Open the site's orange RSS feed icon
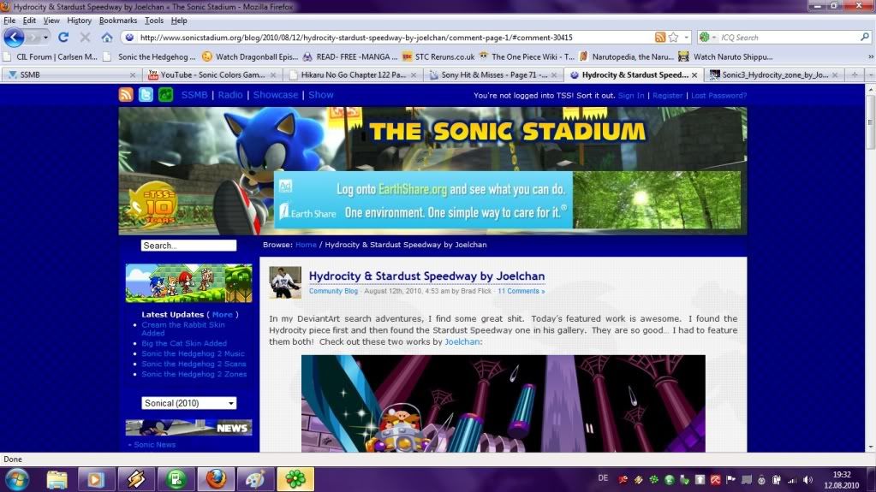The image size is (876, 492). (126, 94)
